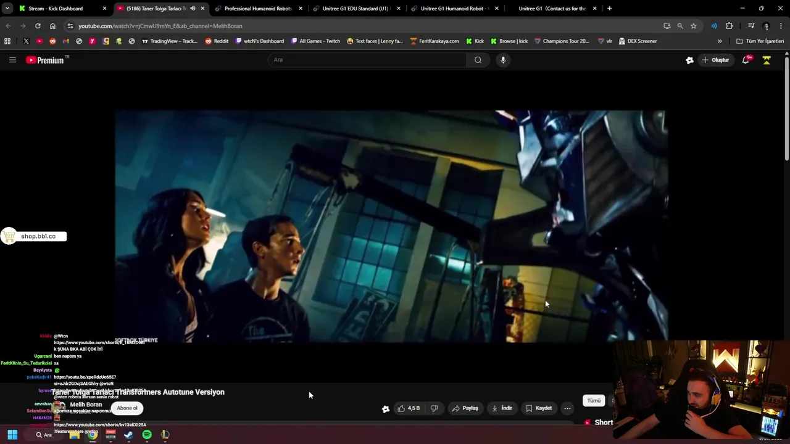Open the Windows Start menu

(x=12, y=435)
